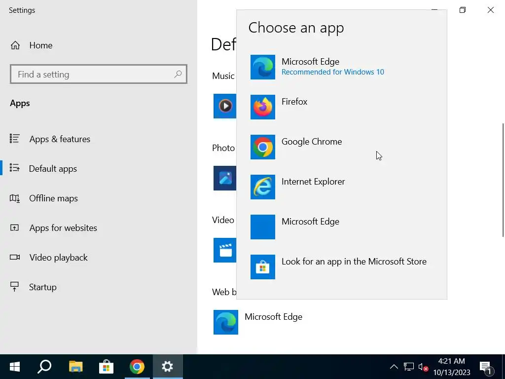Select Internet Explorer icon in list
The width and height of the screenshot is (505, 379).
[263, 187]
